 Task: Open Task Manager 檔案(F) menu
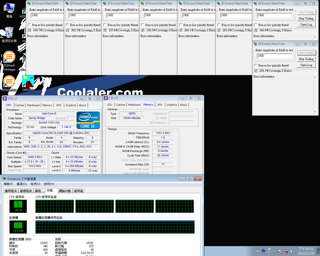8,184
